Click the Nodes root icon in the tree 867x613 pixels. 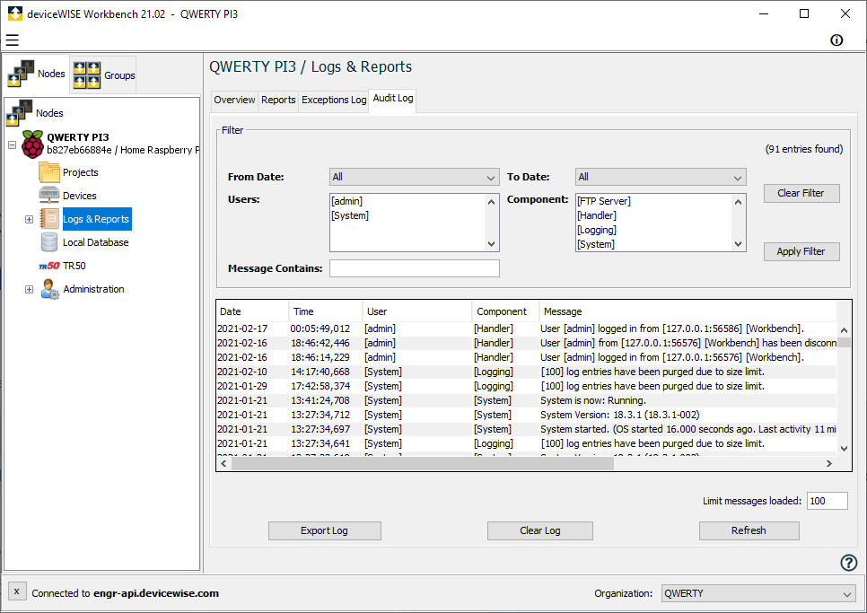(20, 113)
